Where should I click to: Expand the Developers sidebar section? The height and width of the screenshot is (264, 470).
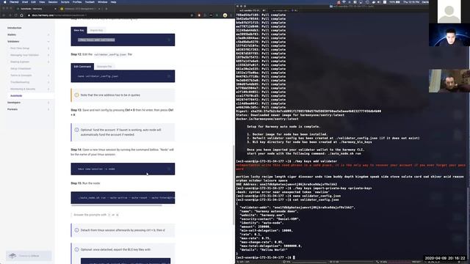[x=48, y=103]
